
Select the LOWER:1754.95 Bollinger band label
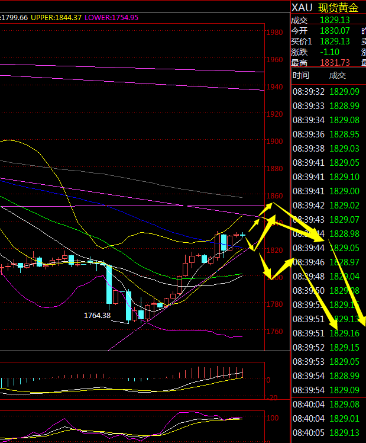(111, 18)
